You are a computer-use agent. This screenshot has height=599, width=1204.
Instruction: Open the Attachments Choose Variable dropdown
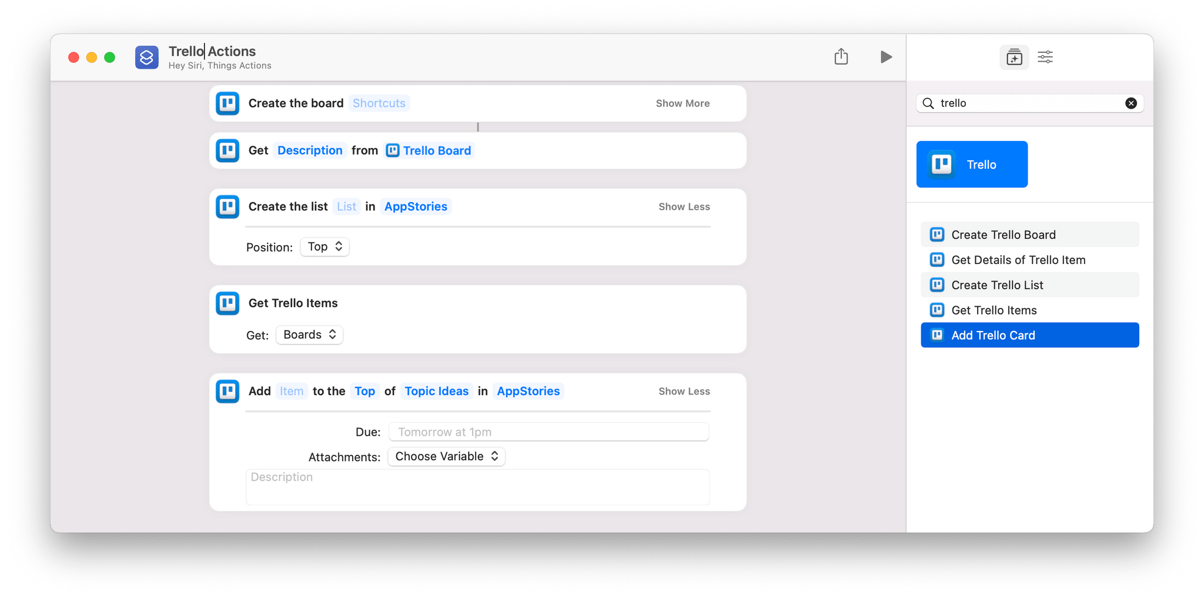(x=447, y=457)
